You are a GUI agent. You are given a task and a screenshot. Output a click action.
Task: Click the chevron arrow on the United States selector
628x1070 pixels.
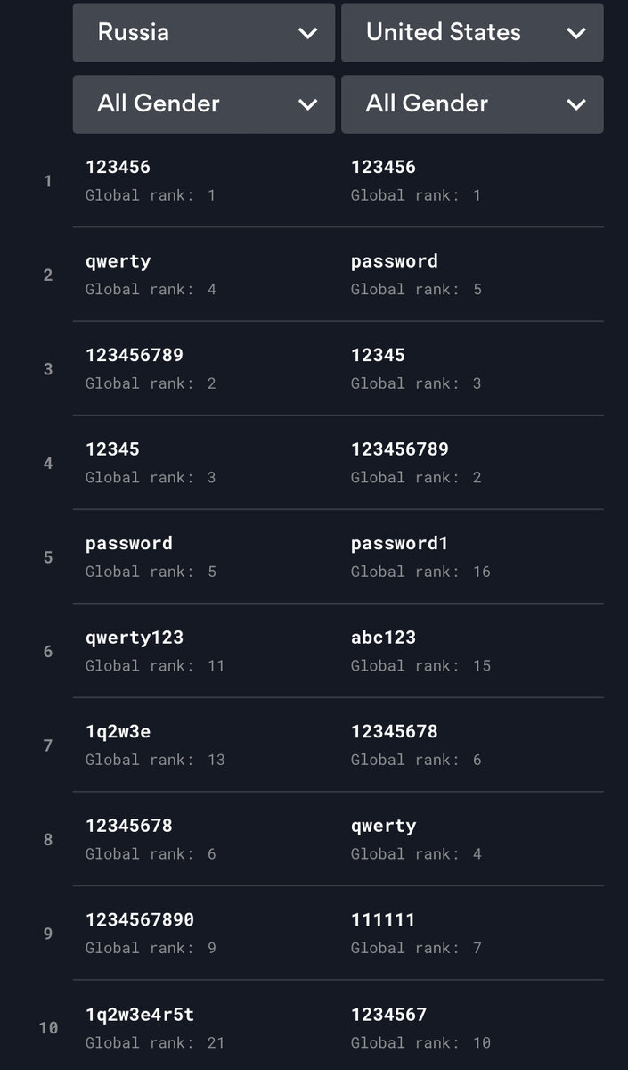(x=576, y=34)
